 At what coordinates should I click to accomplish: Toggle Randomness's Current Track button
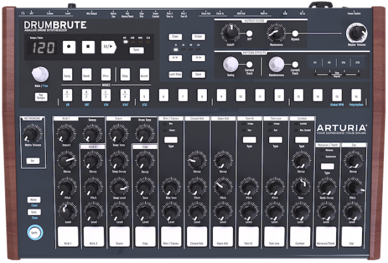[295, 65]
